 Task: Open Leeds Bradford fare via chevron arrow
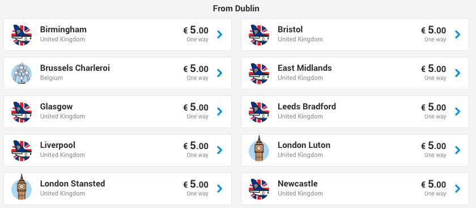[x=457, y=112]
